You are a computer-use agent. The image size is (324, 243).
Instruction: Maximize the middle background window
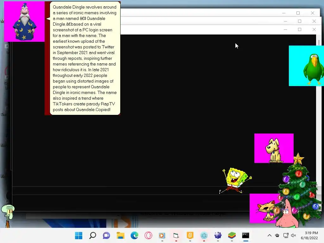[x=300, y=21]
